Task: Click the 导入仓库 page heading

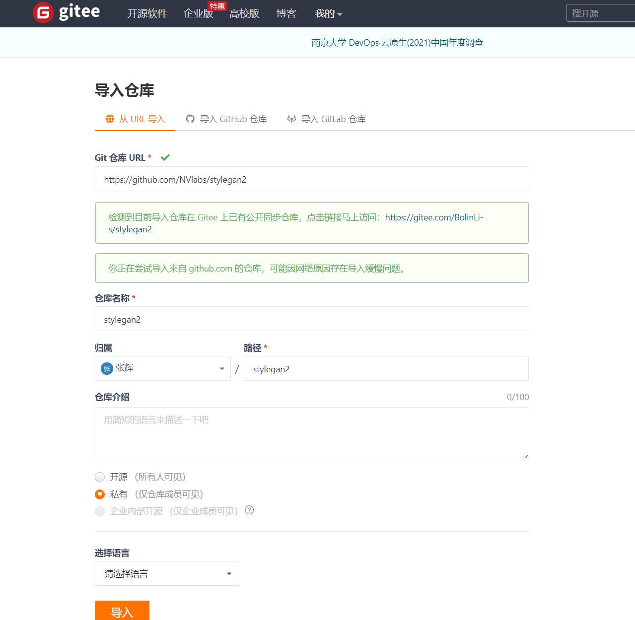Action: 125,90
